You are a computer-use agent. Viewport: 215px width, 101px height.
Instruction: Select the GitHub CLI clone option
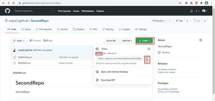click(112, 54)
